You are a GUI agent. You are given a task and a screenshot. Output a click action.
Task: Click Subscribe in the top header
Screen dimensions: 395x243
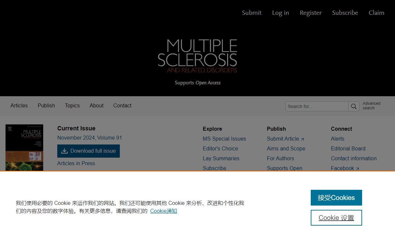coord(345,13)
